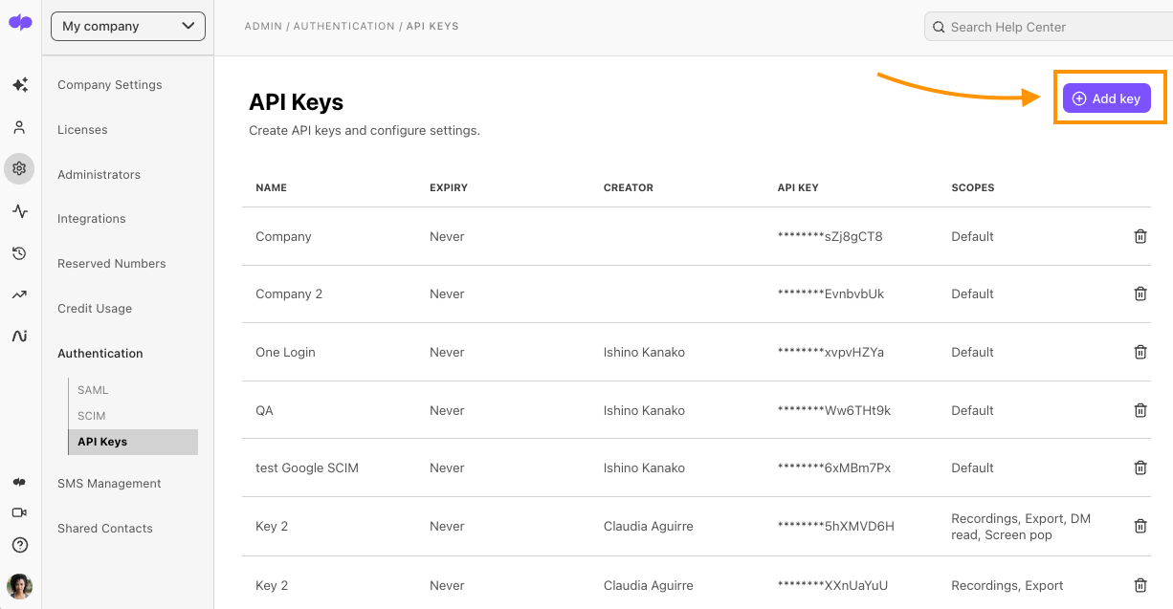1173x609 pixels.
Task: Open Integrations section
Action: (91, 219)
